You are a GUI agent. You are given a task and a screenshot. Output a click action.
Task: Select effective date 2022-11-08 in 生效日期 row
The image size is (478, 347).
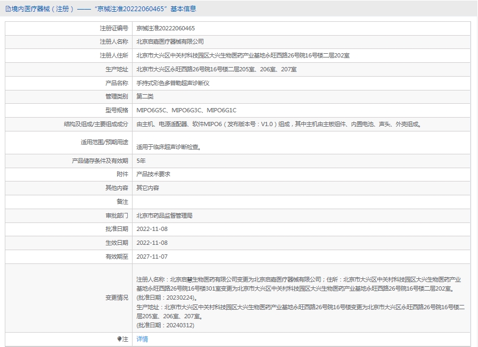tap(152, 243)
